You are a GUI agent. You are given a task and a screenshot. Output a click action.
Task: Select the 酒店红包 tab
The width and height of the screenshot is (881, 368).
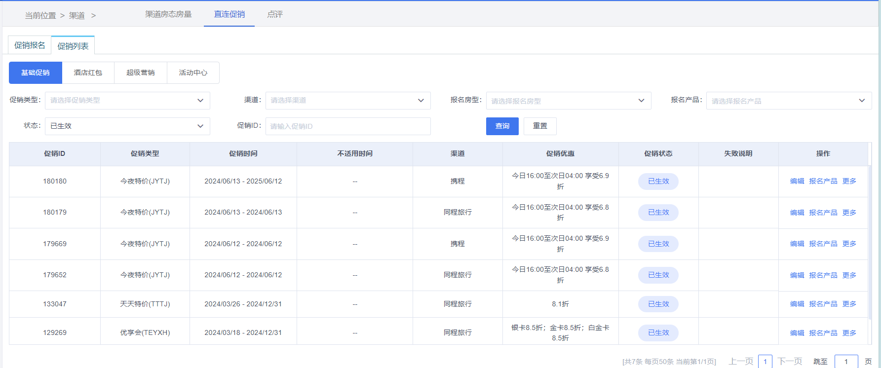[x=88, y=73]
